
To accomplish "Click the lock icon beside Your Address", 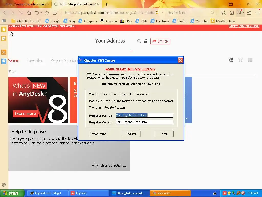I will pos(146,41).
